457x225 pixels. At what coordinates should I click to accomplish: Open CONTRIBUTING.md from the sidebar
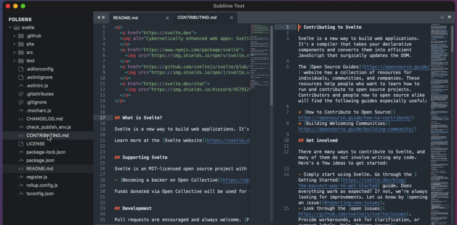(48, 136)
